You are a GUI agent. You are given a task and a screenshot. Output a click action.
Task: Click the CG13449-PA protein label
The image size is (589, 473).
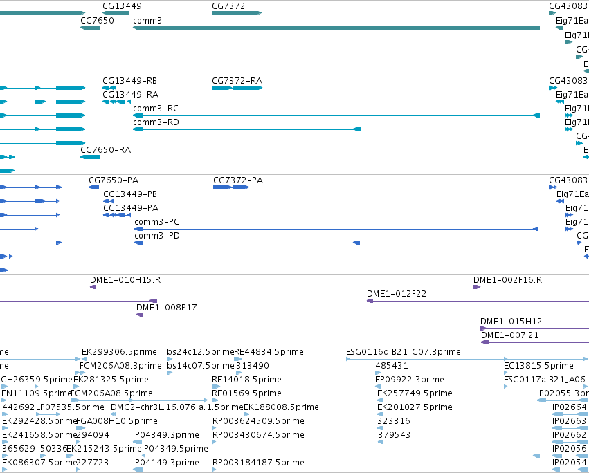(x=131, y=208)
